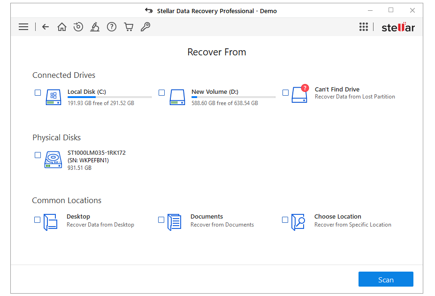
Task: Start the Scan button
Action: click(386, 280)
